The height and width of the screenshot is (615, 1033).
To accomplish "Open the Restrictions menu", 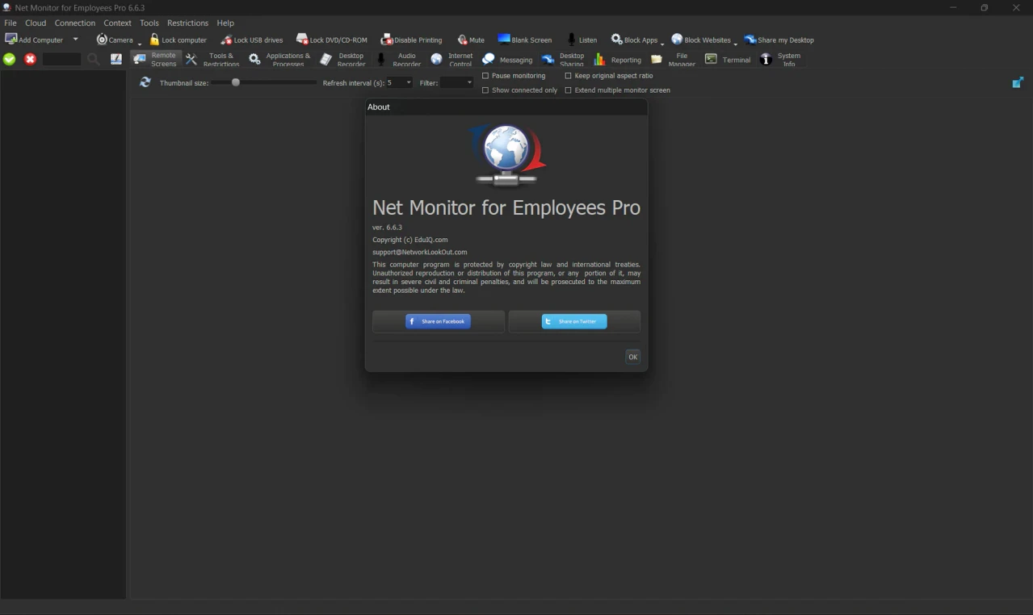I will [x=187, y=23].
